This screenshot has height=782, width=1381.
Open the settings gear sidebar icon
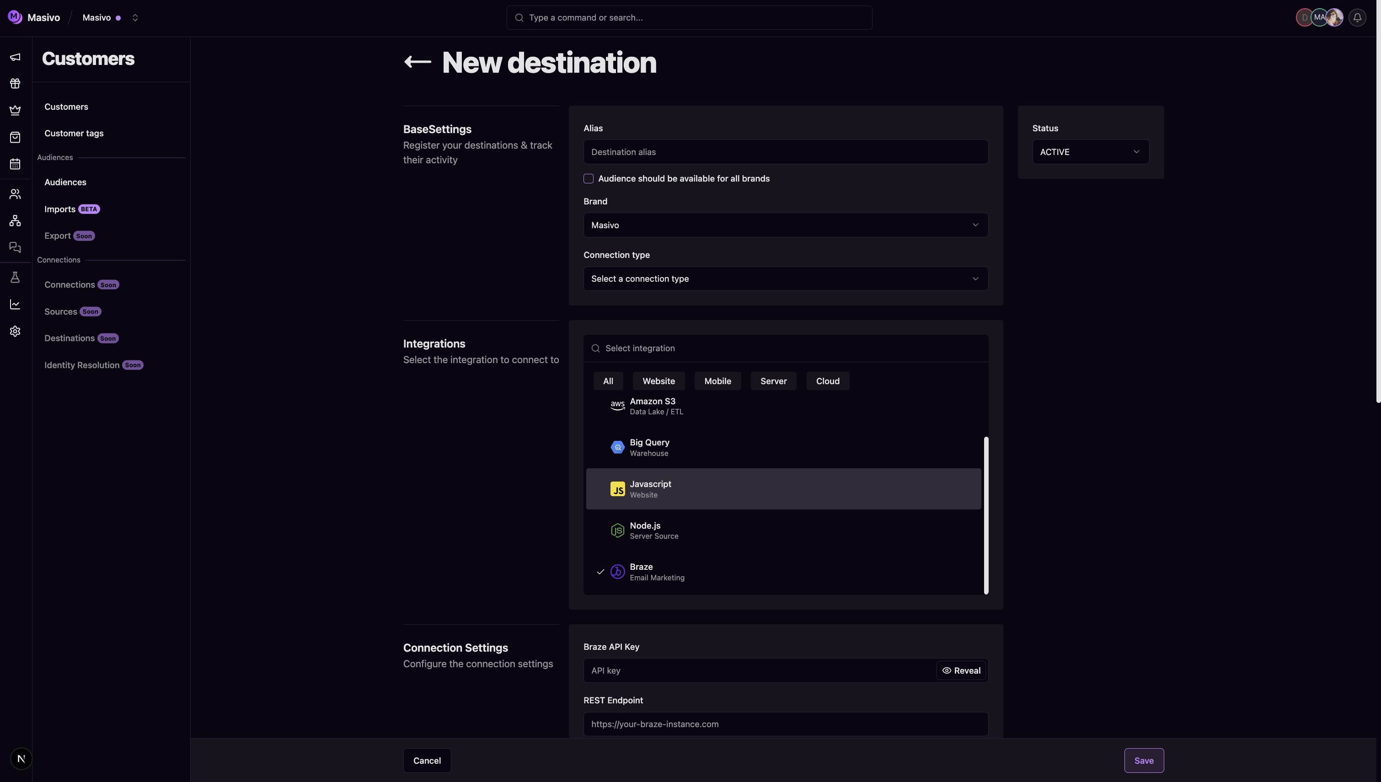coord(15,332)
